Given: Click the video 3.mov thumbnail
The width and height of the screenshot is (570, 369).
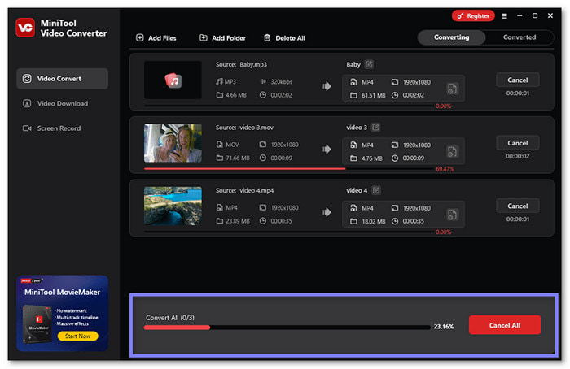Looking at the screenshot, I should click(x=173, y=143).
